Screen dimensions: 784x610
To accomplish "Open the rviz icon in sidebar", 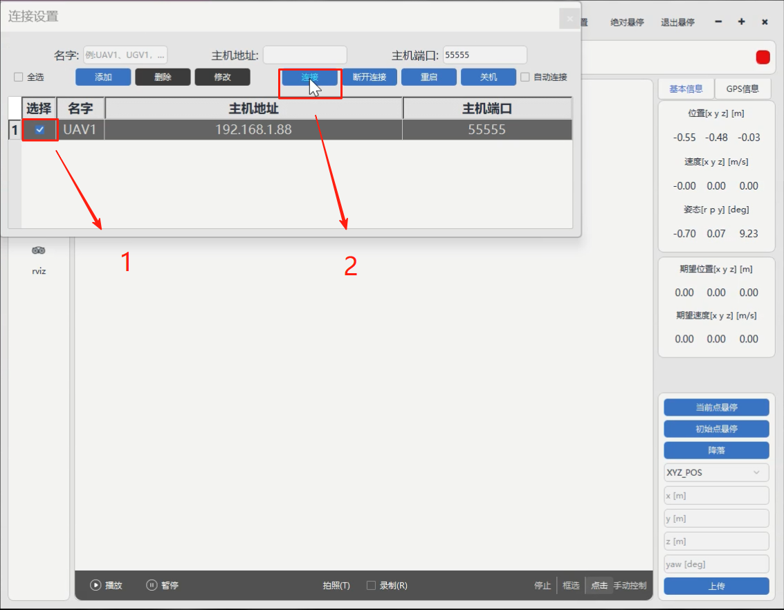I will tap(39, 251).
